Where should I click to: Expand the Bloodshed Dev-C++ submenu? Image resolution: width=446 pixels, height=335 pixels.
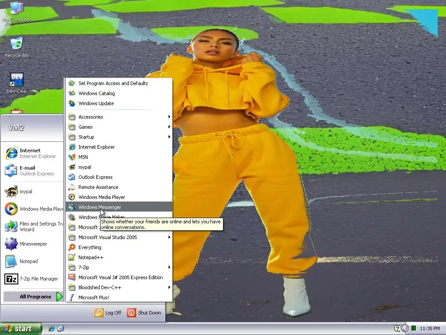pos(119,287)
